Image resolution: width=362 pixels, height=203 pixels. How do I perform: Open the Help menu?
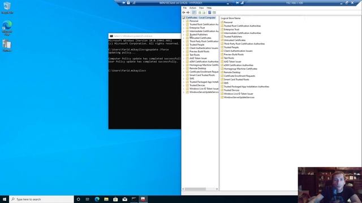[209, 8]
